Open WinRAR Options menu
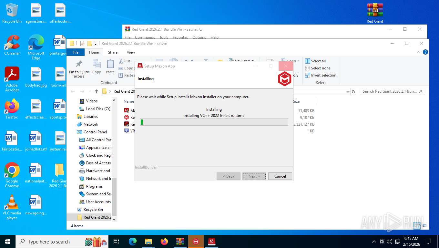Screen dimensions: 439x248 point(199,37)
